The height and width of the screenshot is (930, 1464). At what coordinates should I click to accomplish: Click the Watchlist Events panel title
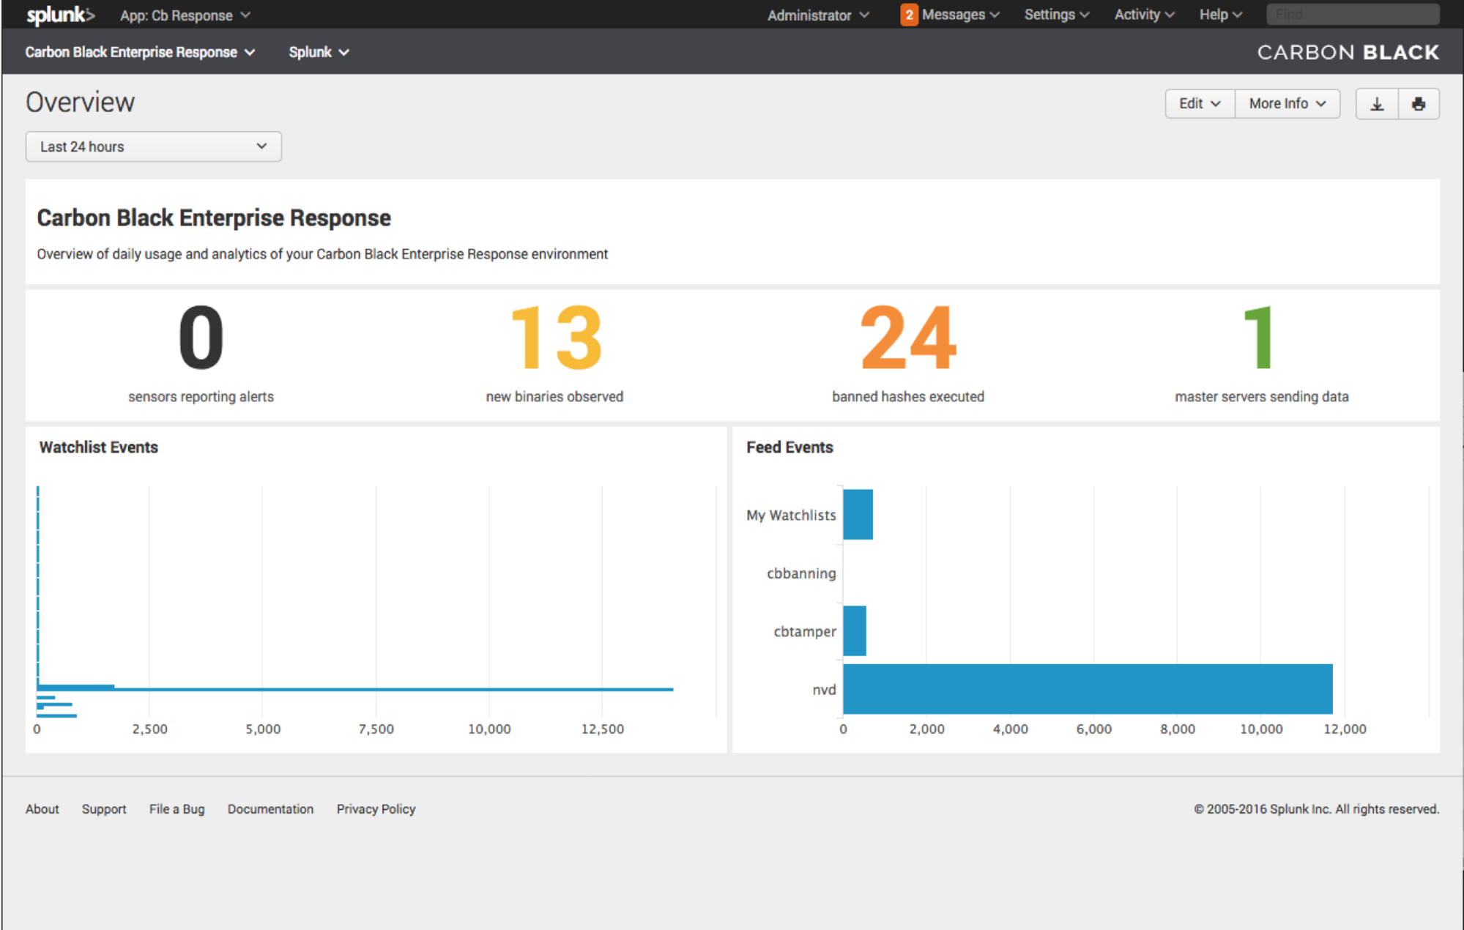[x=98, y=447]
